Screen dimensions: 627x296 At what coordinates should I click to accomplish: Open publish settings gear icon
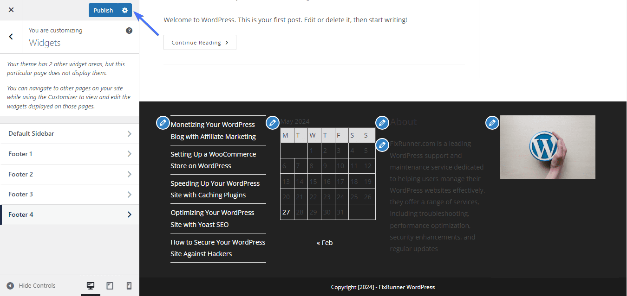click(x=124, y=10)
